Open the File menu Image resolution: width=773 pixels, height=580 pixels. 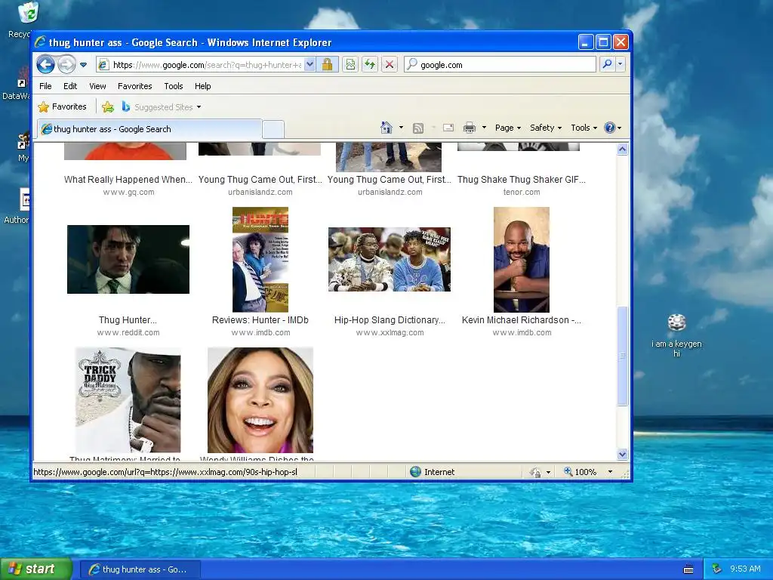click(x=45, y=86)
